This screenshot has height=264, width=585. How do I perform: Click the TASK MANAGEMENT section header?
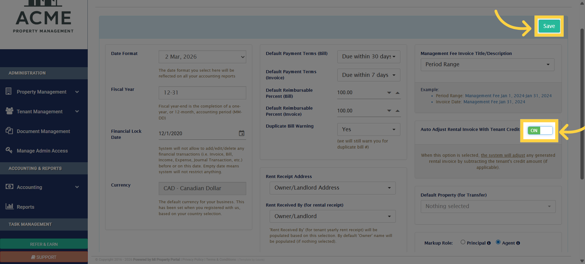[x=44, y=224]
